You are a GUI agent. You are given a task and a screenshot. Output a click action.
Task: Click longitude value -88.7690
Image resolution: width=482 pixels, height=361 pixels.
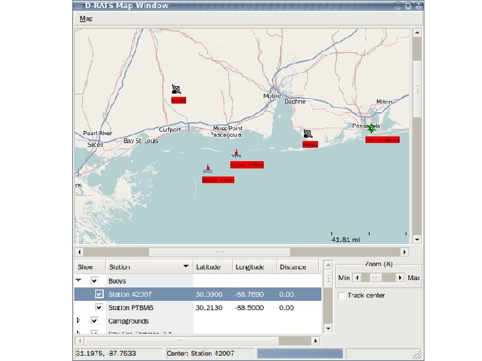249,294
